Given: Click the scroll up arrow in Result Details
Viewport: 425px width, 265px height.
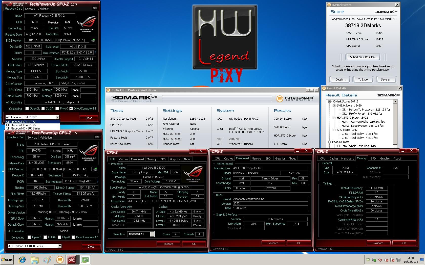Looking at the screenshot, I should pos(395,101).
